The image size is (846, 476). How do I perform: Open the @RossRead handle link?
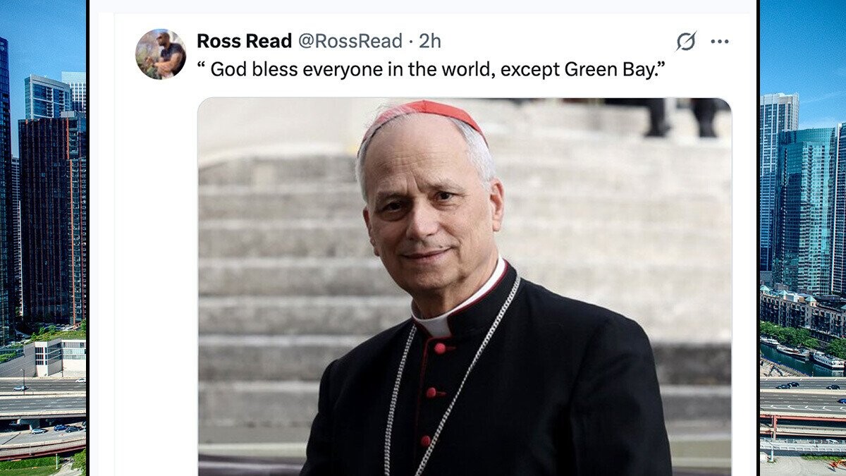coord(350,42)
